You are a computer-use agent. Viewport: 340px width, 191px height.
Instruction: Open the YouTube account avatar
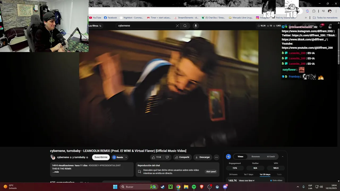tap(330, 26)
